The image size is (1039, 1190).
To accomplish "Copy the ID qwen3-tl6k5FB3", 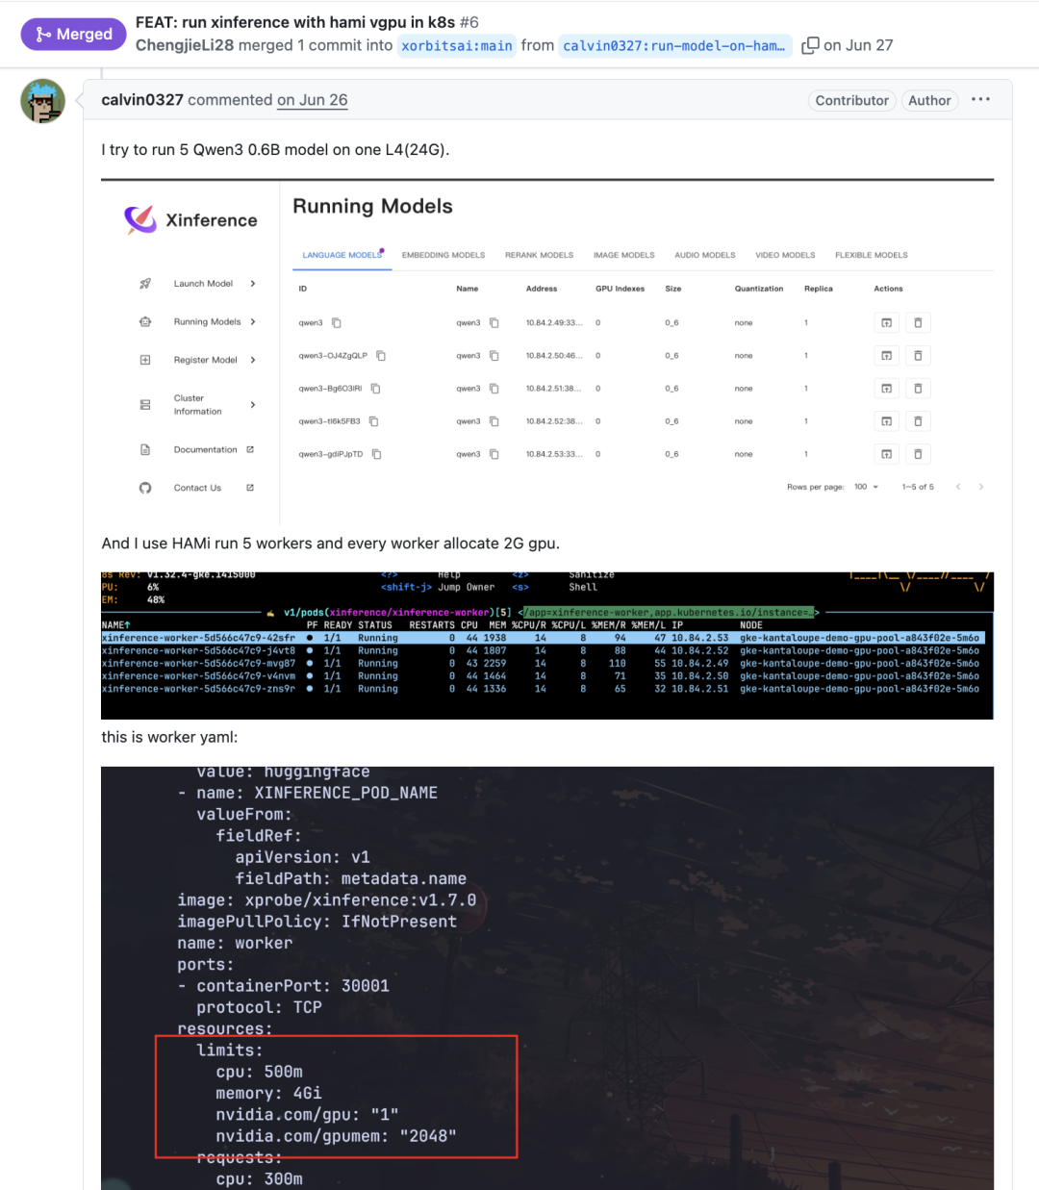I will [x=374, y=421].
